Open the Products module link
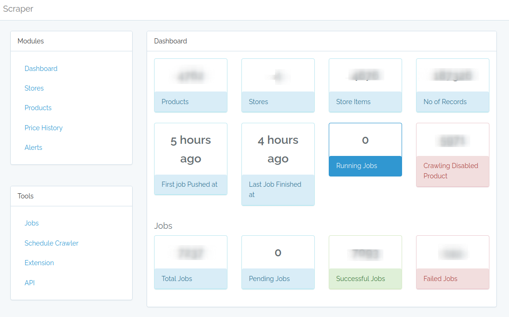The height and width of the screenshot is (317, 509). click(38, 108)
